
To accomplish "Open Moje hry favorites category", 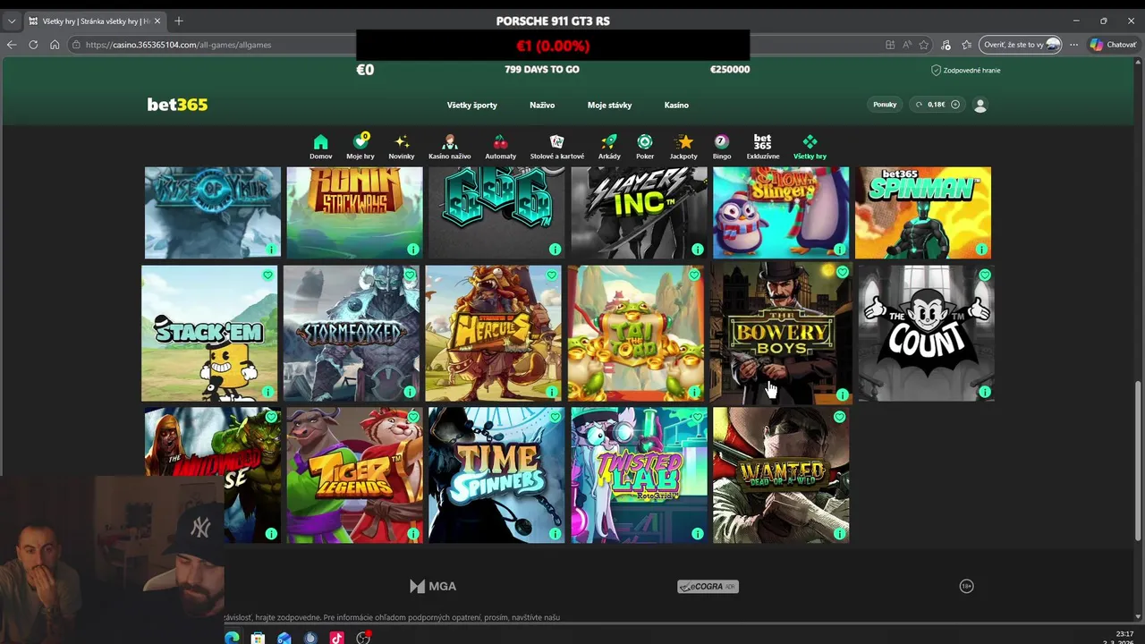I will tap(360, 147).
